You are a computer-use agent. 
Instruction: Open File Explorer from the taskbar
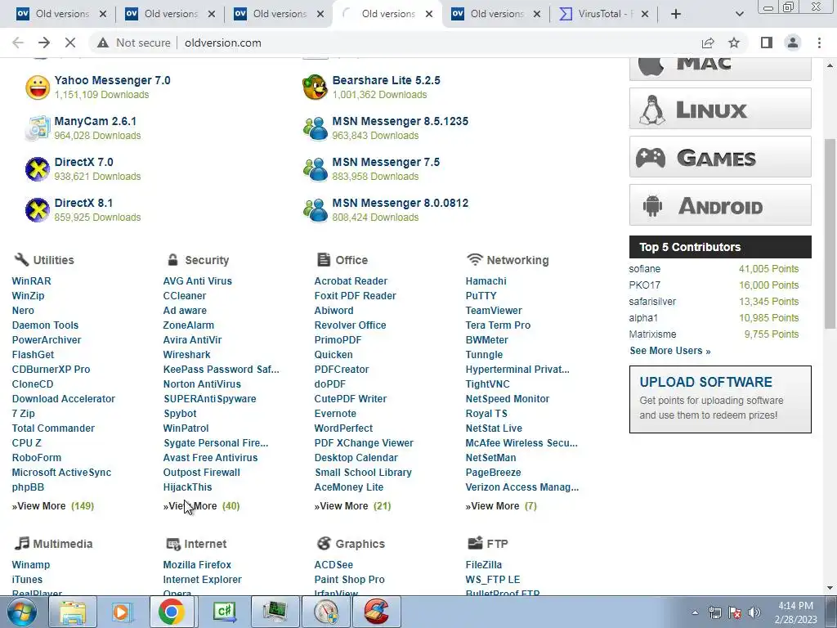pyautogui.click(x=73, y=612)
